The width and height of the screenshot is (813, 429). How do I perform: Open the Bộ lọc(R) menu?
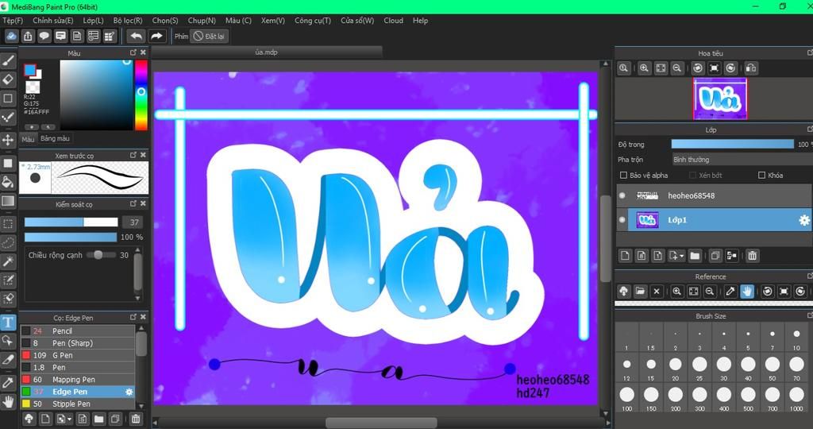[128, 21]
